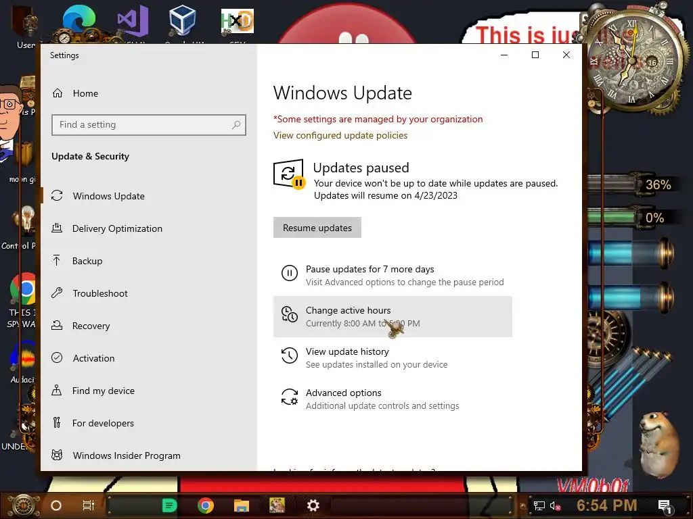Click the active hours clock icon

pyautogui.click(x=290, y=314)
